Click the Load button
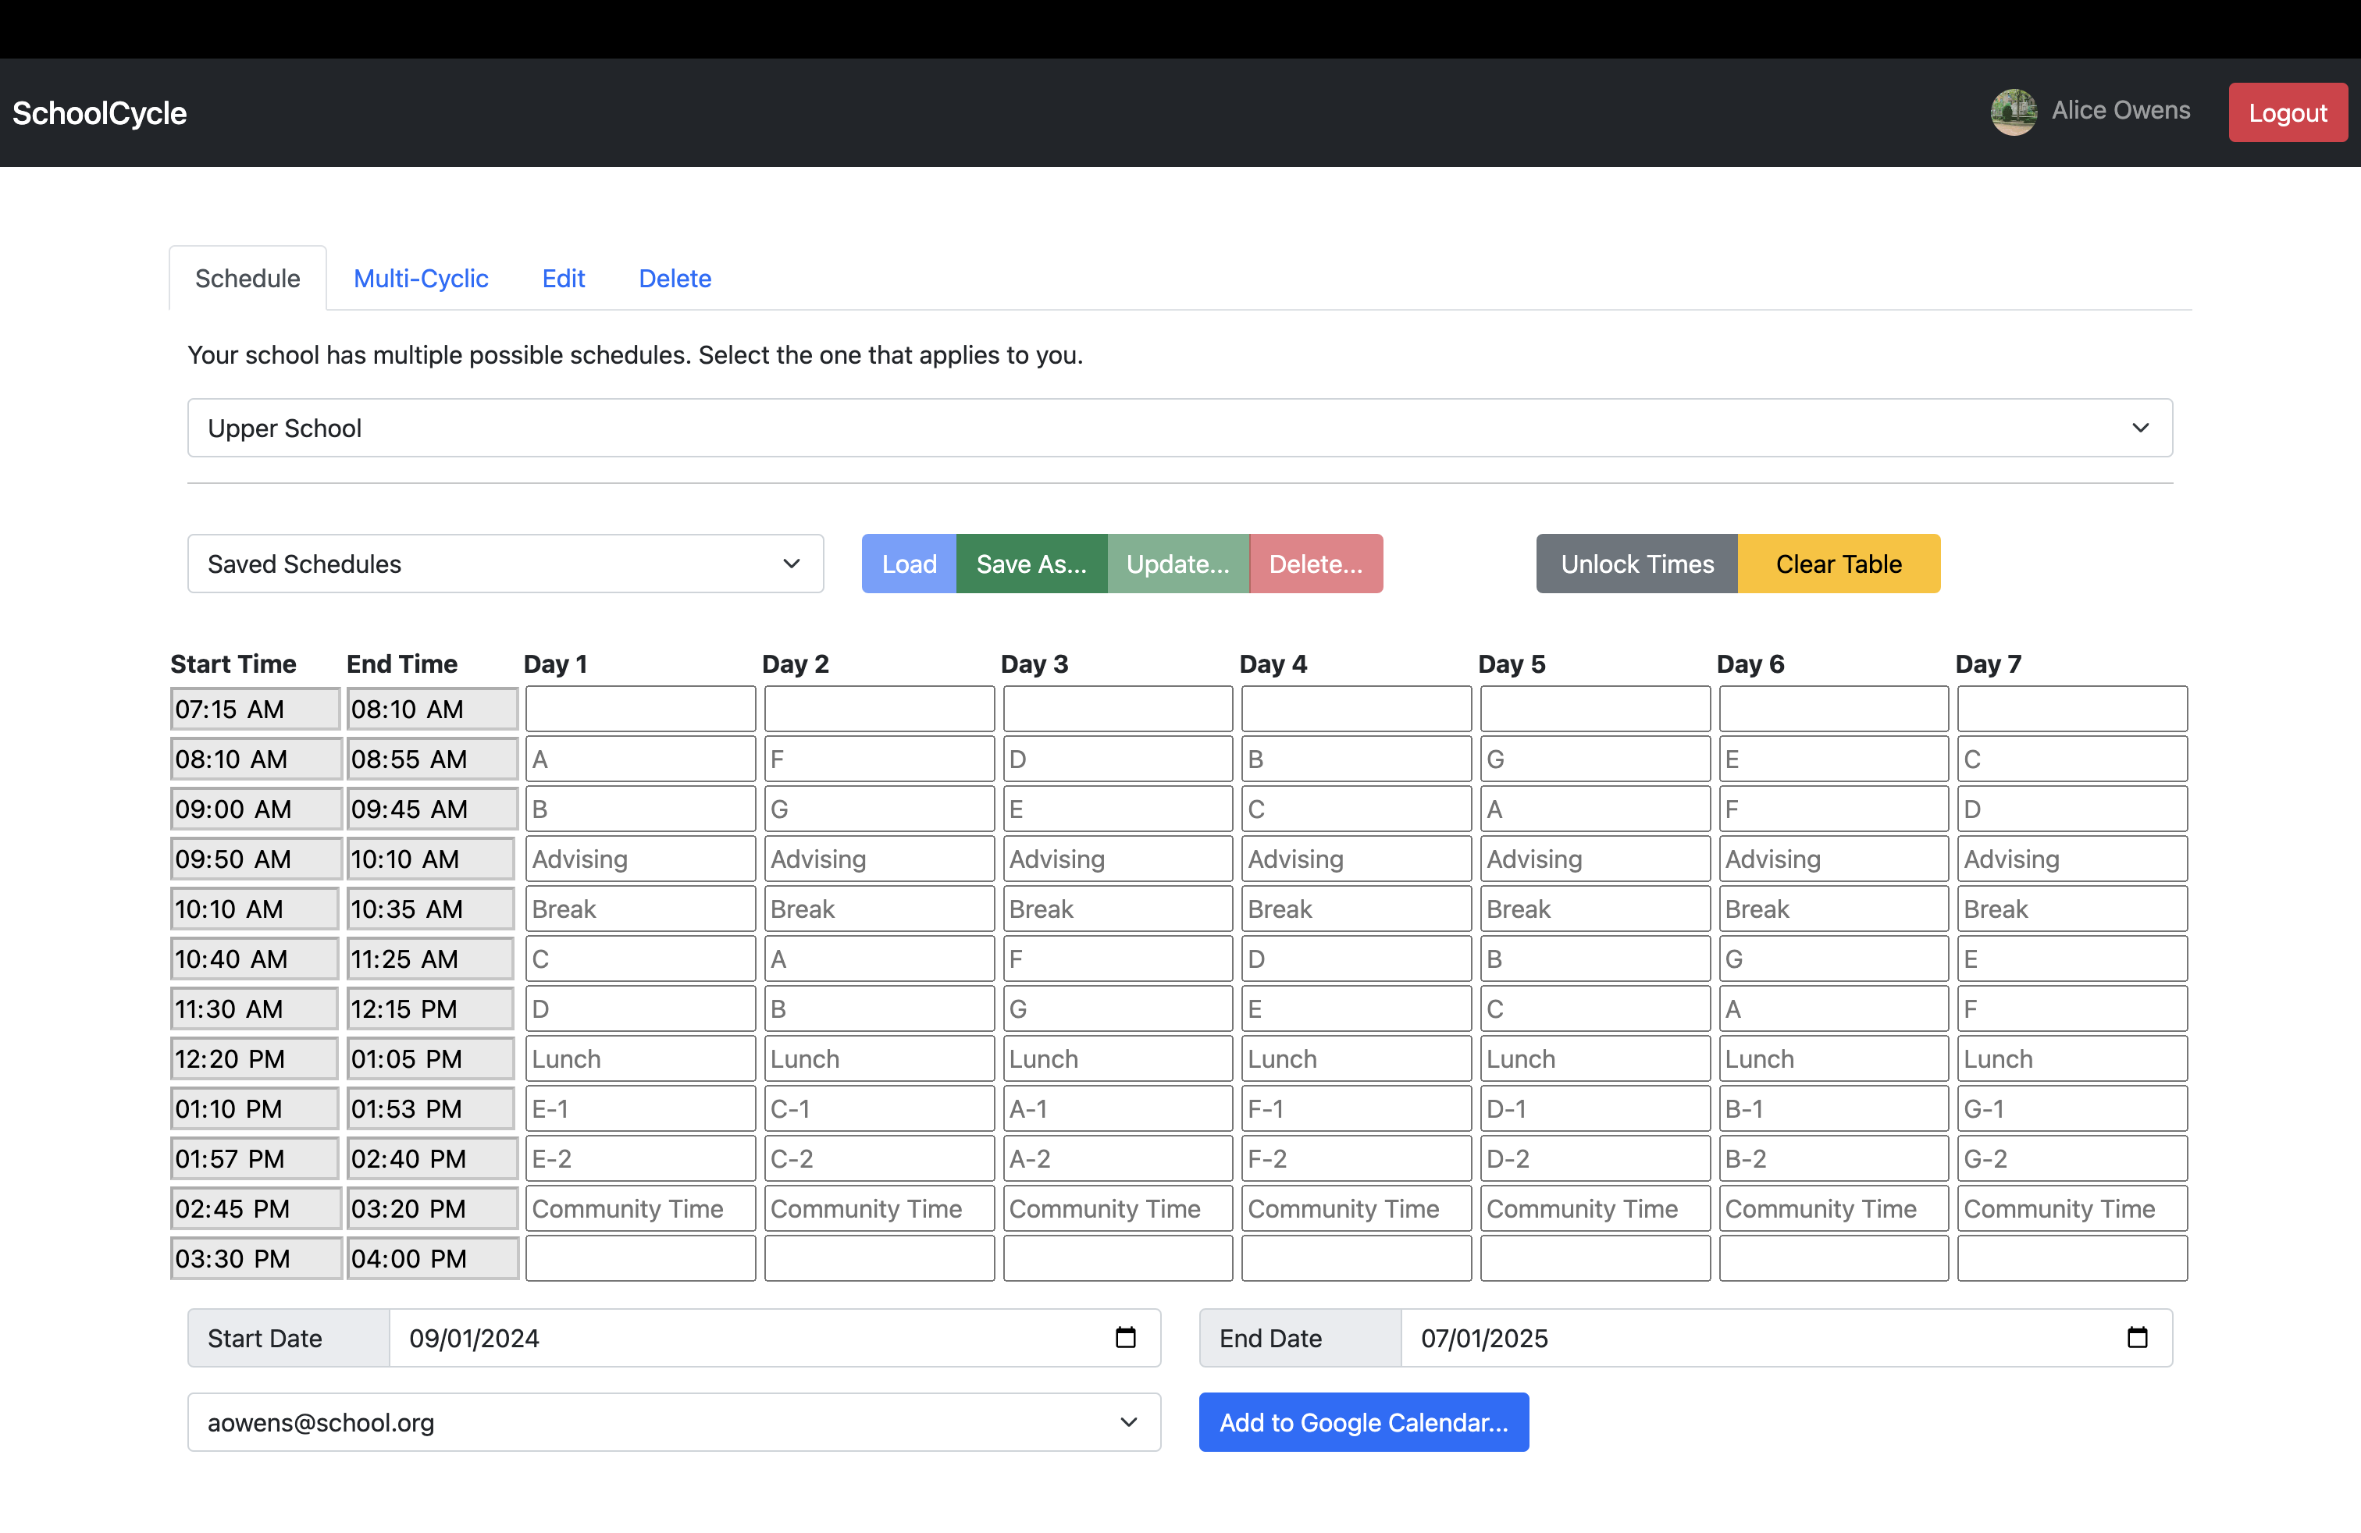 click(908, 564)
